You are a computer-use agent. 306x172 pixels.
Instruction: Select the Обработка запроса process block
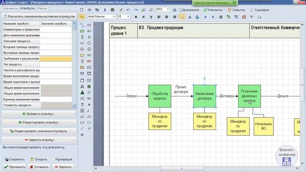pyautogui.click(x=160, y=96)
